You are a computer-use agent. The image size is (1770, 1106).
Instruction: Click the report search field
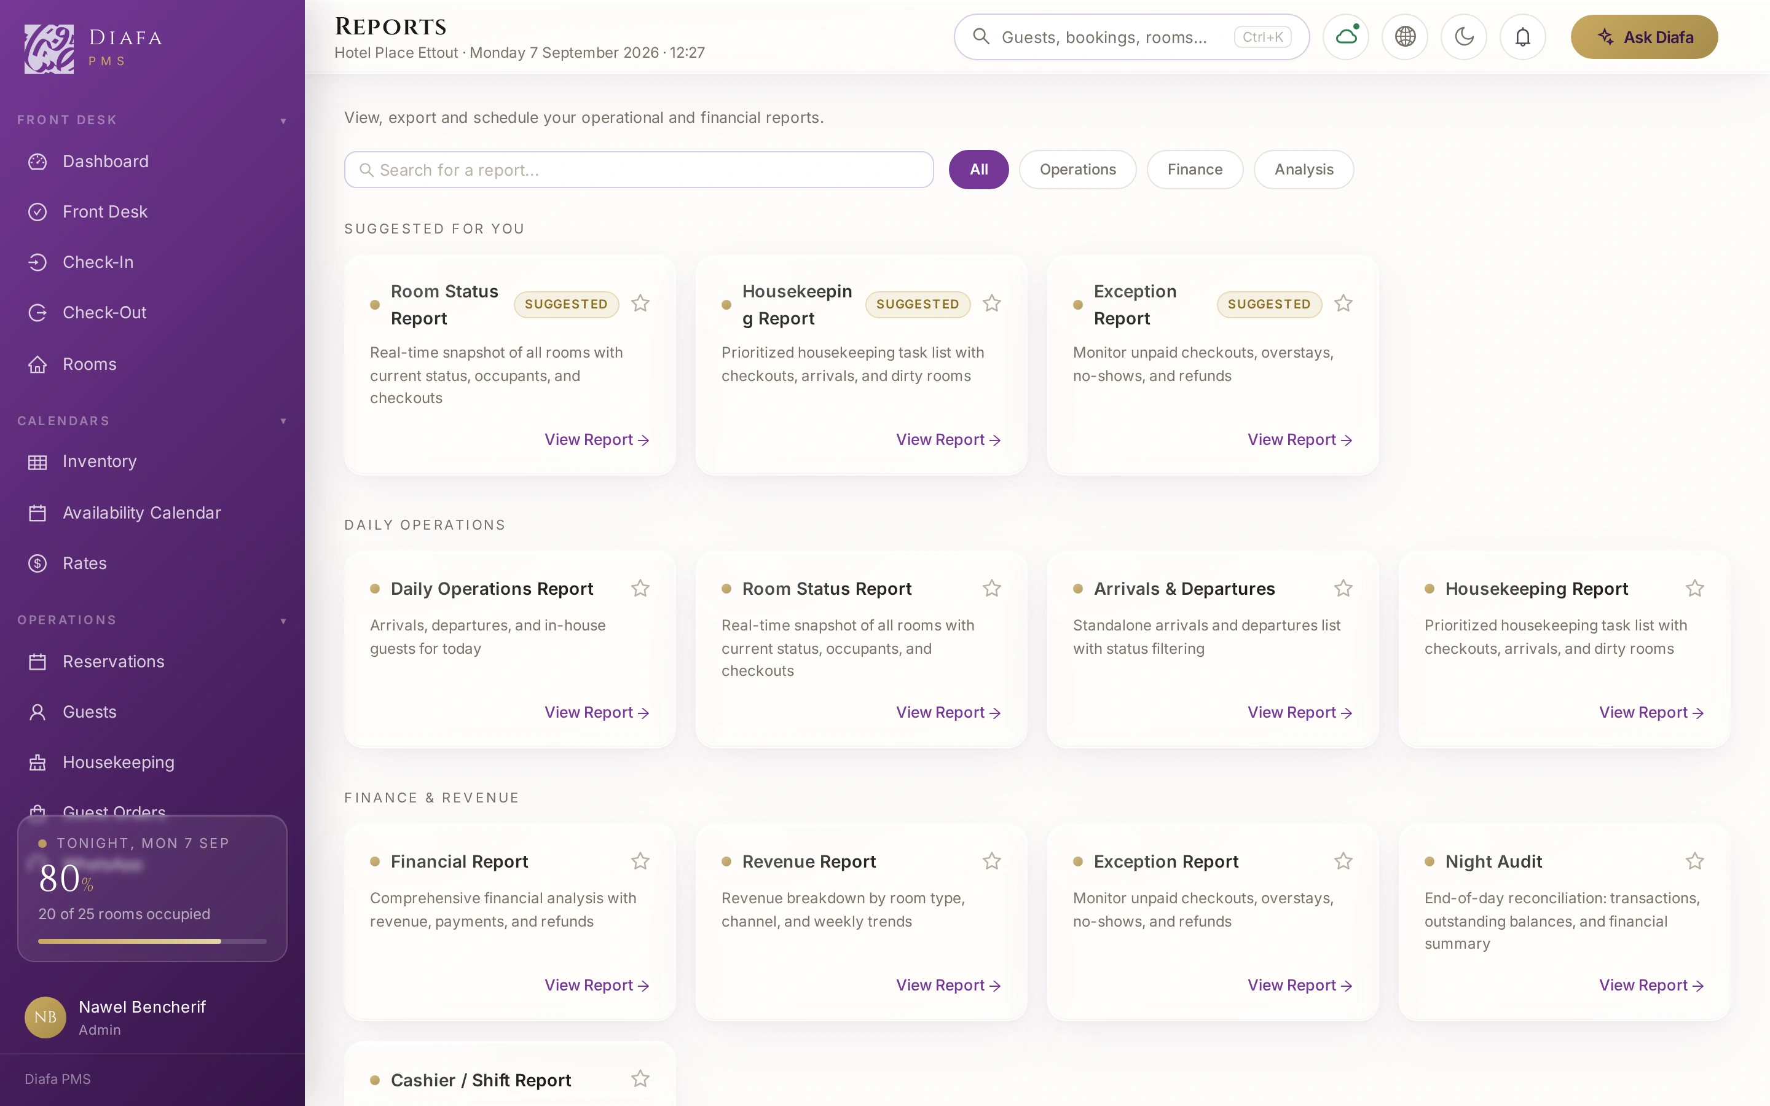639,170
